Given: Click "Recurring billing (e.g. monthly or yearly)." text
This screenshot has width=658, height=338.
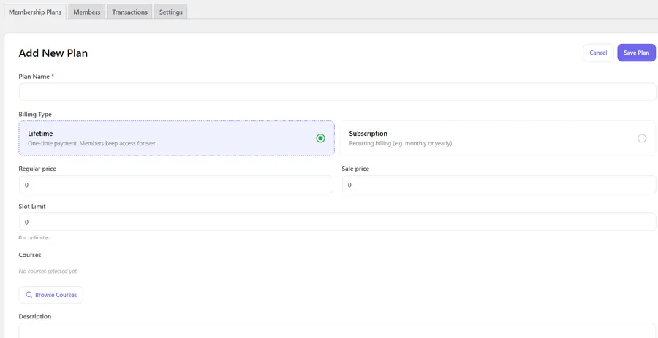Looking at the screenshot, I should coord(401,143).
